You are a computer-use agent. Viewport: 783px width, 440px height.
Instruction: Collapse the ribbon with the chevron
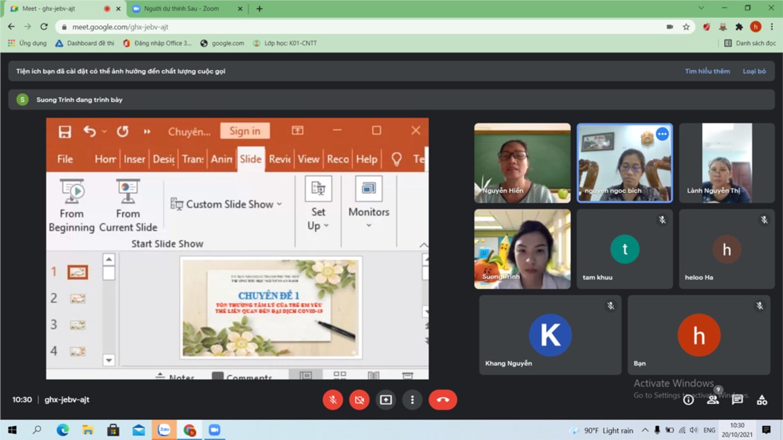[423, 245]
